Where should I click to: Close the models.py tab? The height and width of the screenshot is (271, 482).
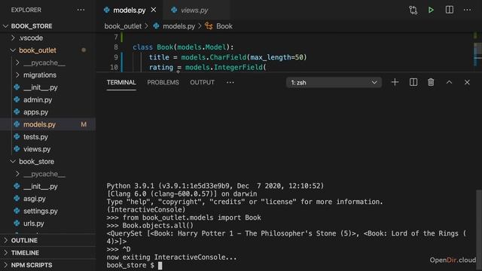click(154, 10)
